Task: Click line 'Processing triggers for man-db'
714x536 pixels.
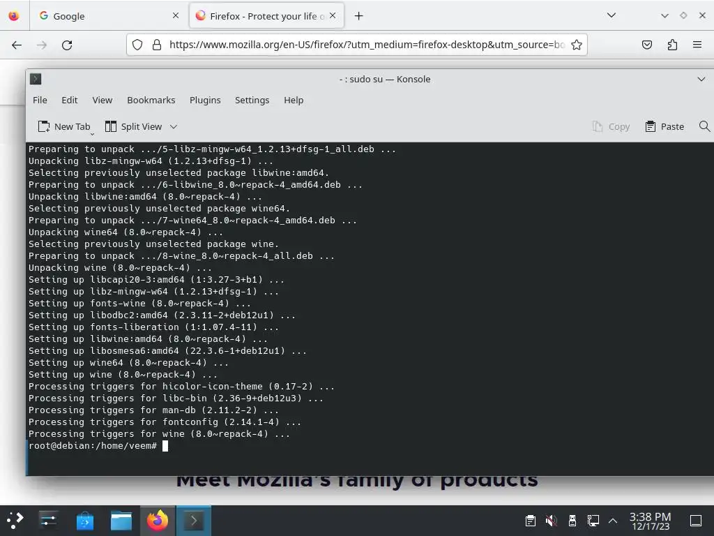Action: 153,410
